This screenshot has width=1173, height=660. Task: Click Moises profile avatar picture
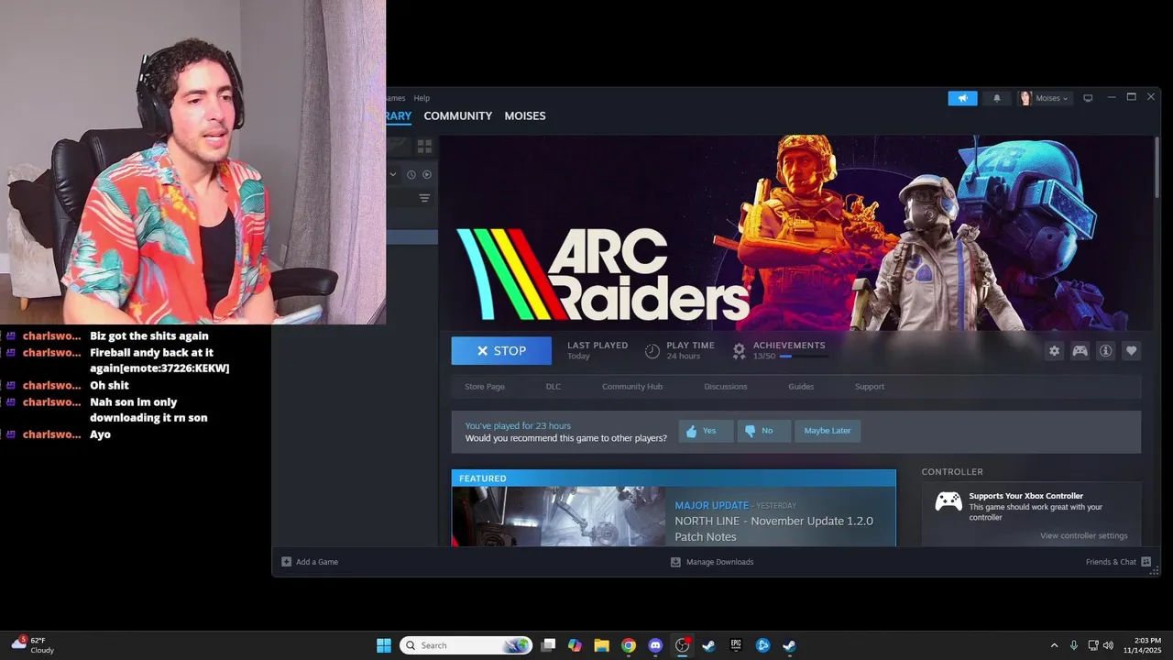(x=1025, y=98)
